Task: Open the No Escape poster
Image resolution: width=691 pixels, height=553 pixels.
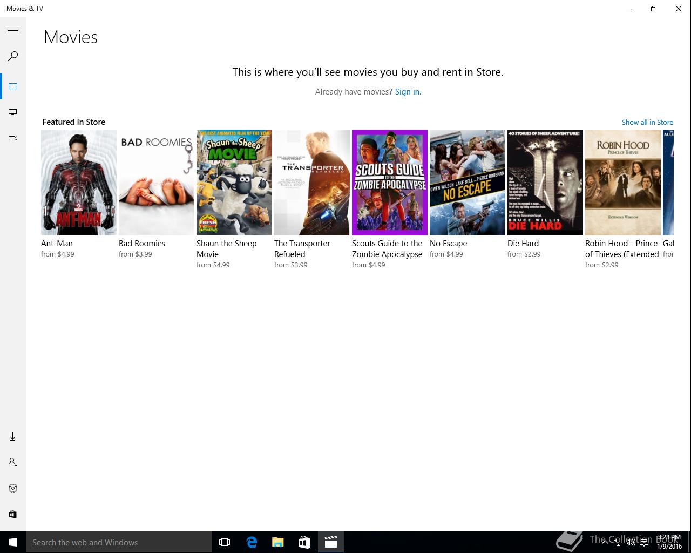Action: point(468,183)
